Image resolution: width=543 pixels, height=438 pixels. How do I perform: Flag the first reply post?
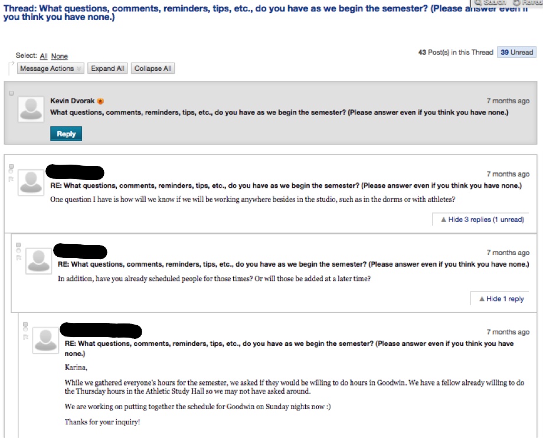[11, 178]
